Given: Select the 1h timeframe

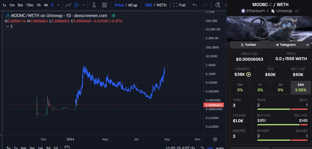Looking at the screenshot, I should (x=38, y=5).
